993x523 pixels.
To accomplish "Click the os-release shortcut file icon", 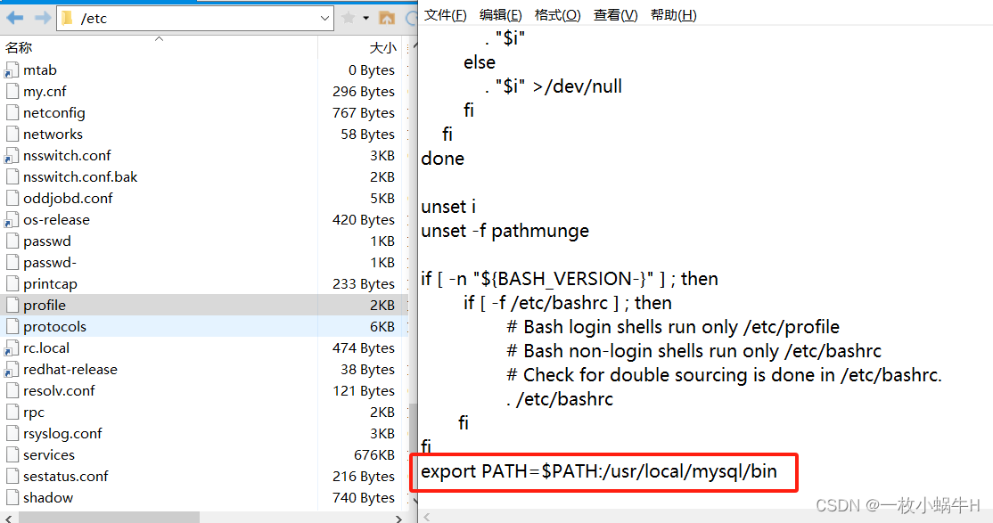I will pyautogui.click(x=12, y=220).
